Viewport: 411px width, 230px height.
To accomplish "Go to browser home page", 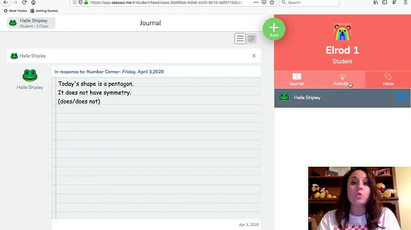I will coord(33,2).
